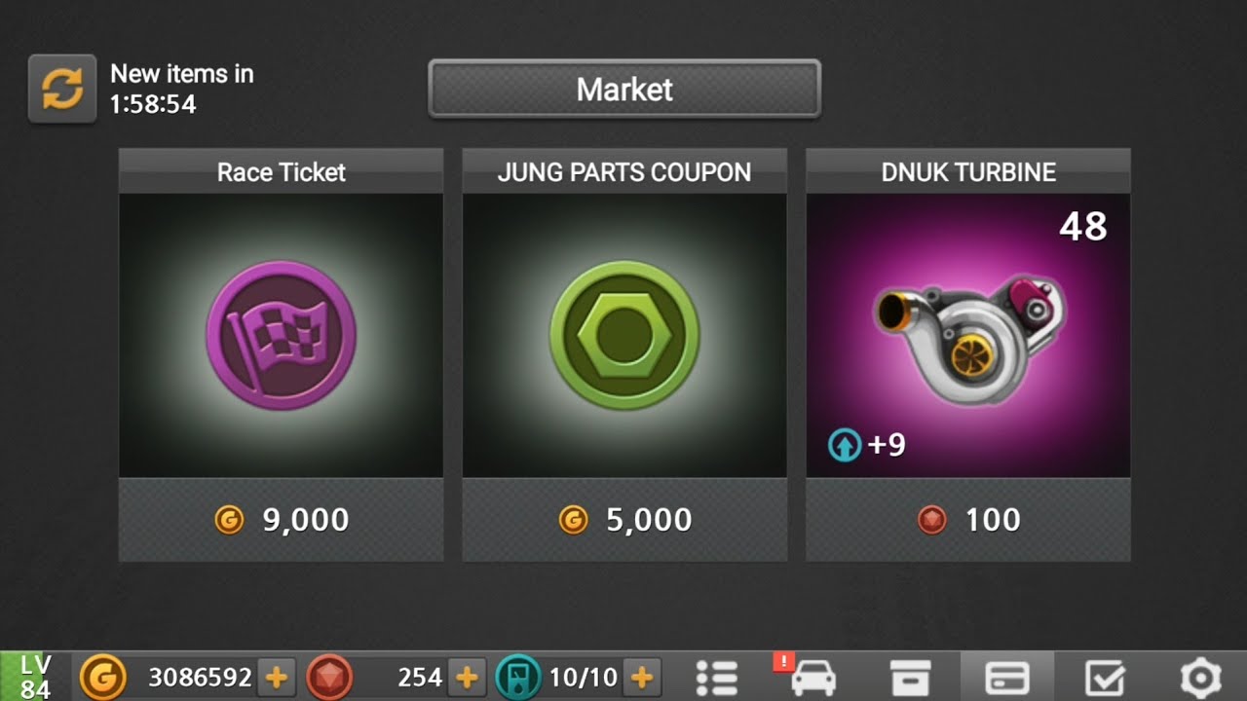Image resolution: width=1247 pixels, height=701 pixels.
Task: Buy Race Ticket for 9,000 gold
Action: tap(281, 520)
